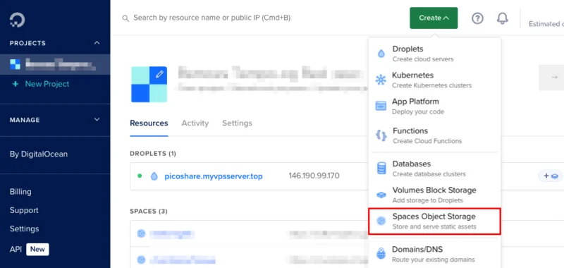Click the Droplets water drop icon in menu
The image size is (564, 268).
[x=381, y=54]
